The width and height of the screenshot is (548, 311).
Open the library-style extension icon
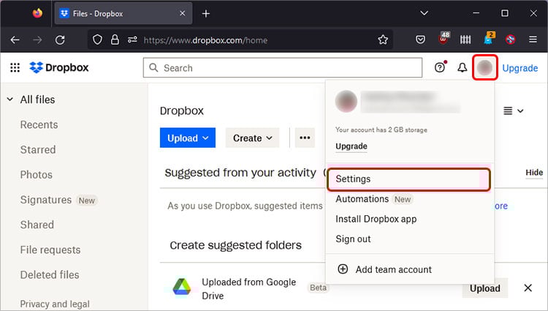point(465,40)
